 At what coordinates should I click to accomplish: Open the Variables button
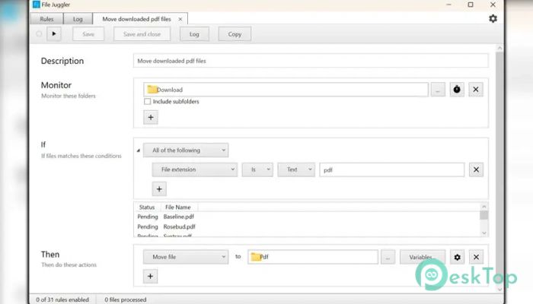pyautogui.click(x=423, y=257)
